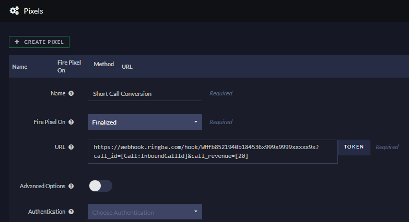Click the Method column header
The height and width of the screenshot is (222, 409).
coord(104,64)
